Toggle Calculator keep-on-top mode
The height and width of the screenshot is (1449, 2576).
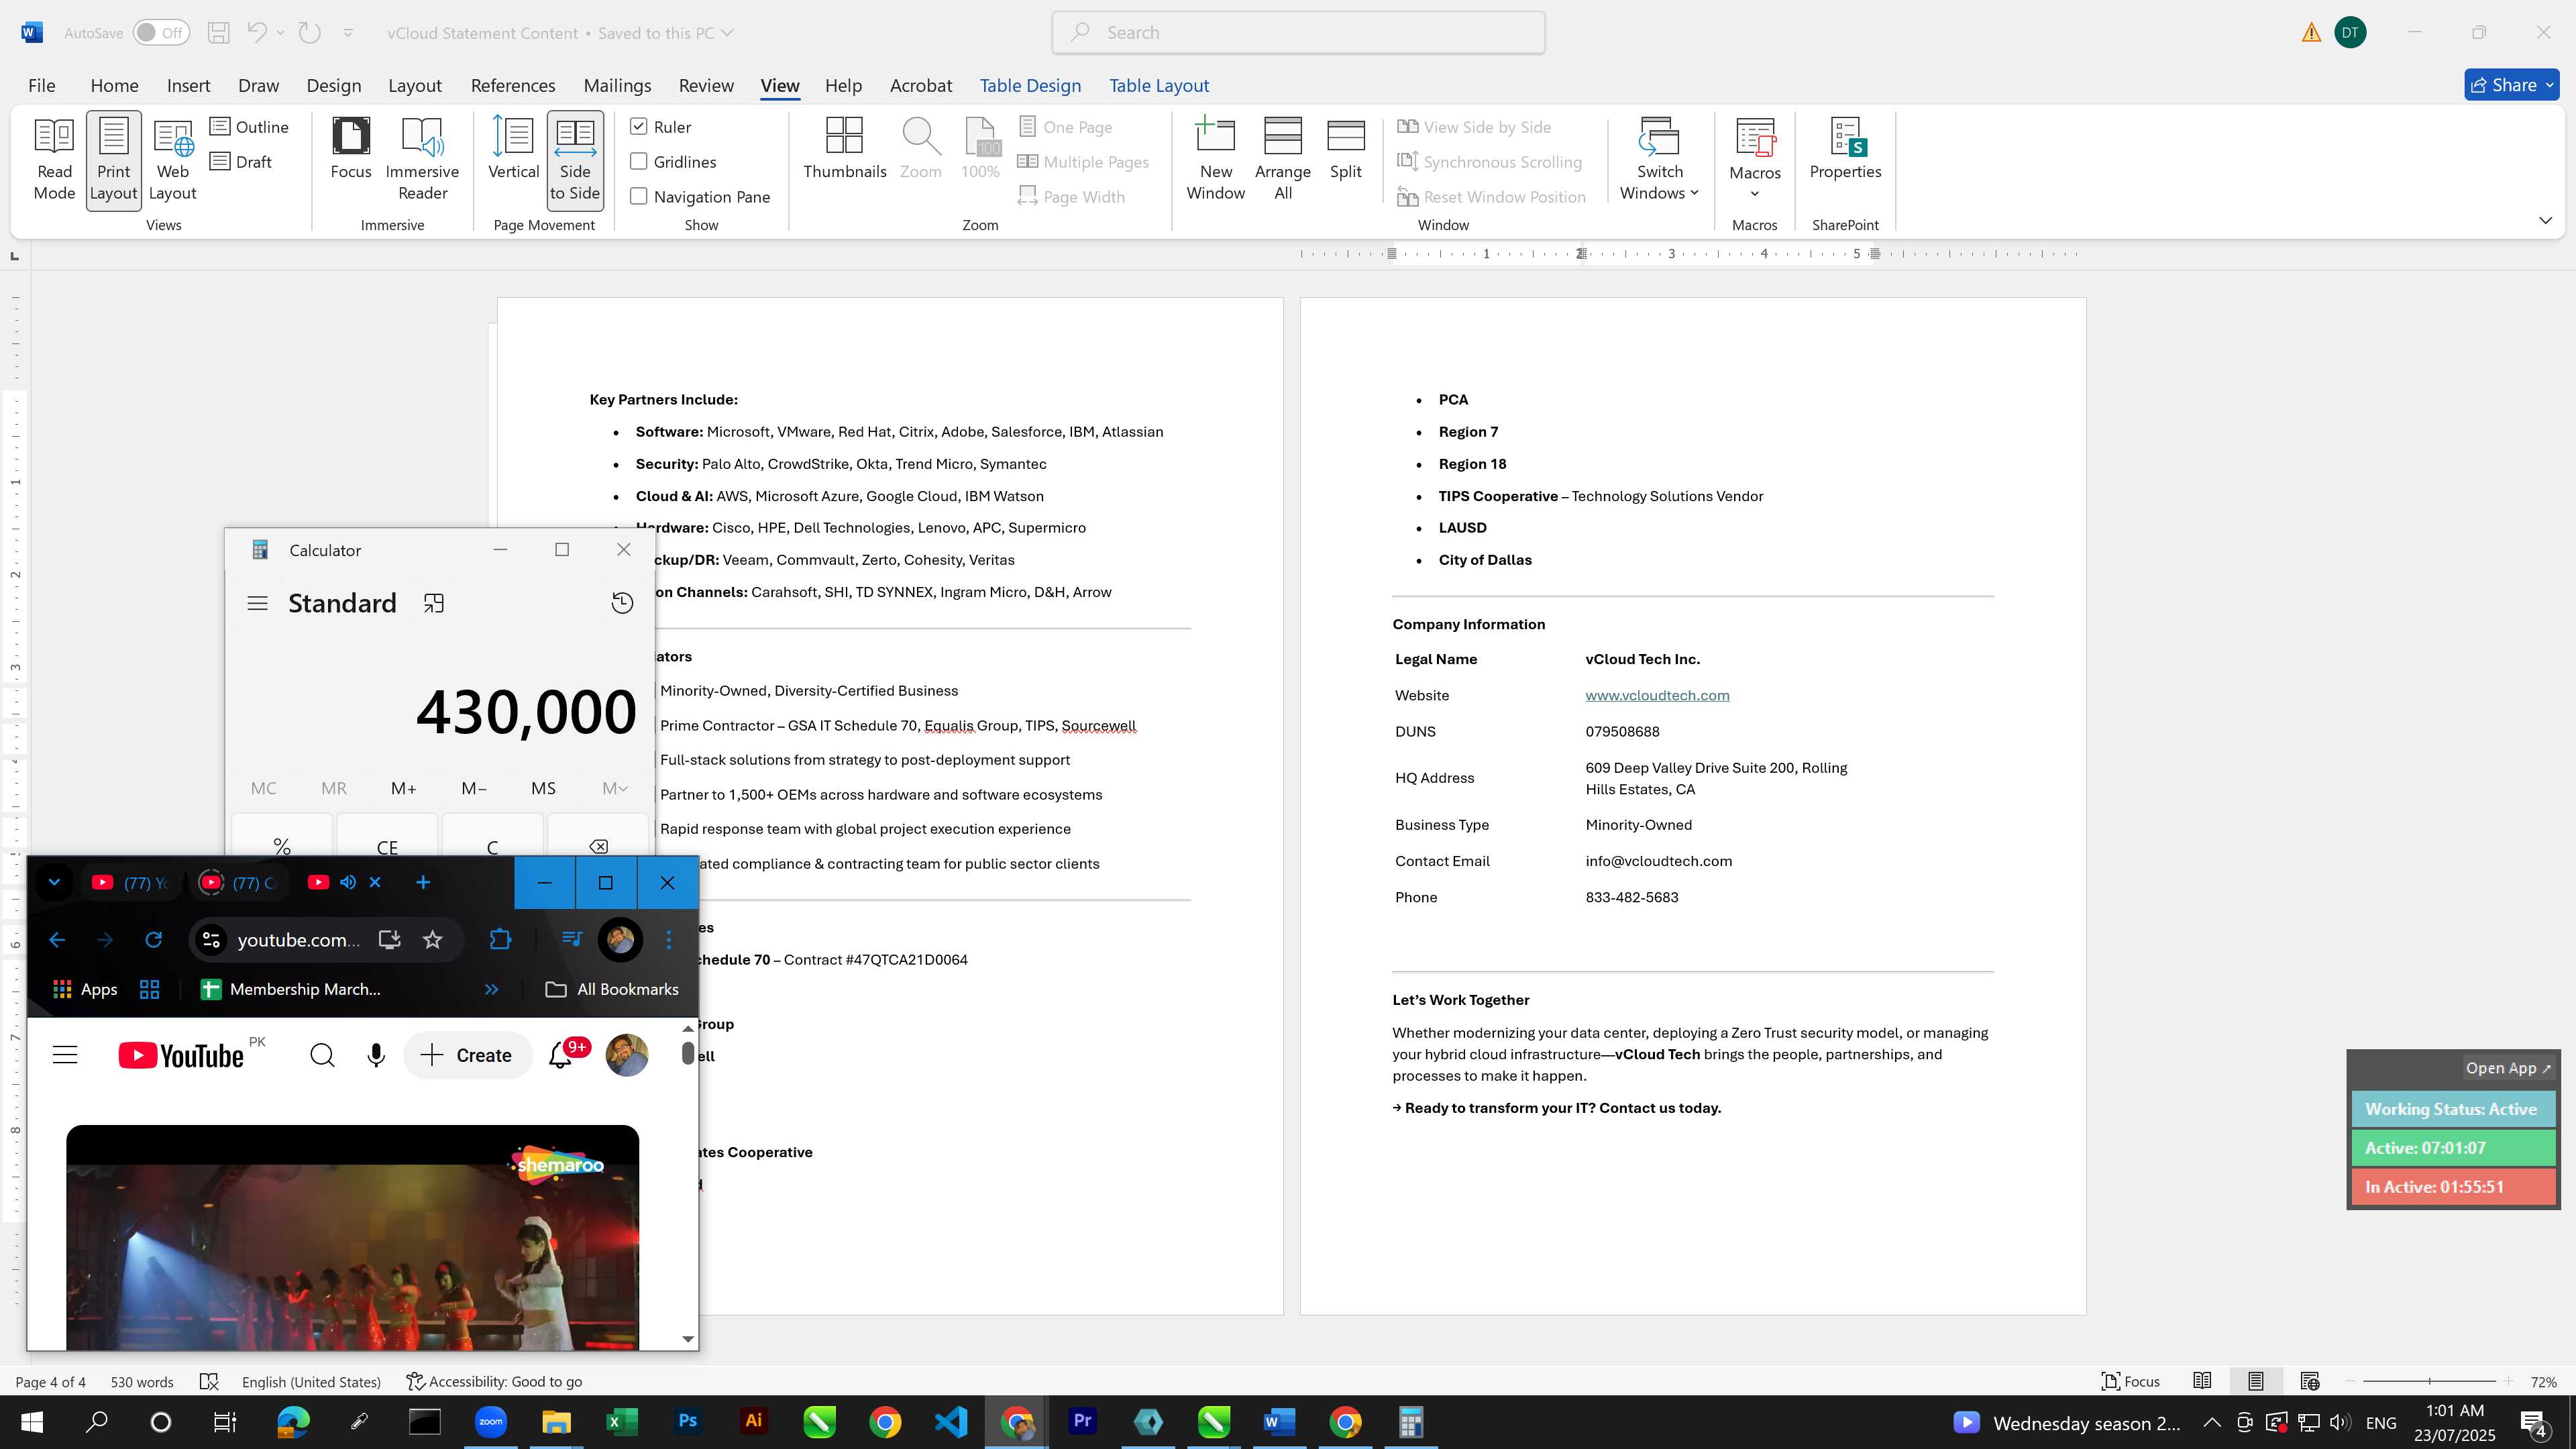pos(433,603)
